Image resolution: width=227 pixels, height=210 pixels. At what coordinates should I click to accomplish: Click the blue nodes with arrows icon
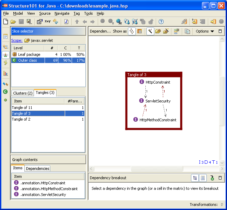tap(127, 22)
